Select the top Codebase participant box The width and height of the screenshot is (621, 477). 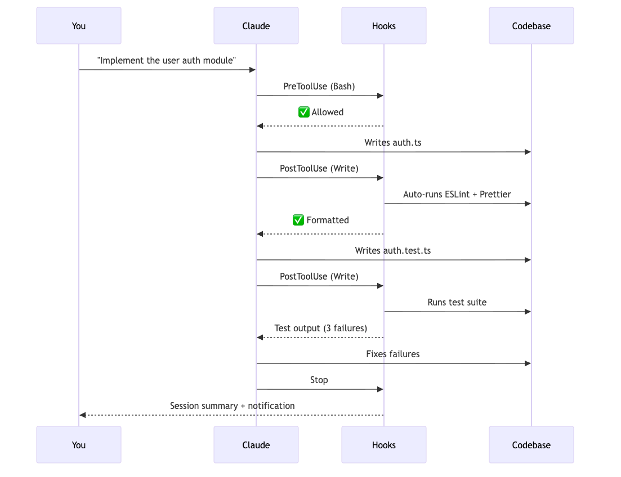531,26
